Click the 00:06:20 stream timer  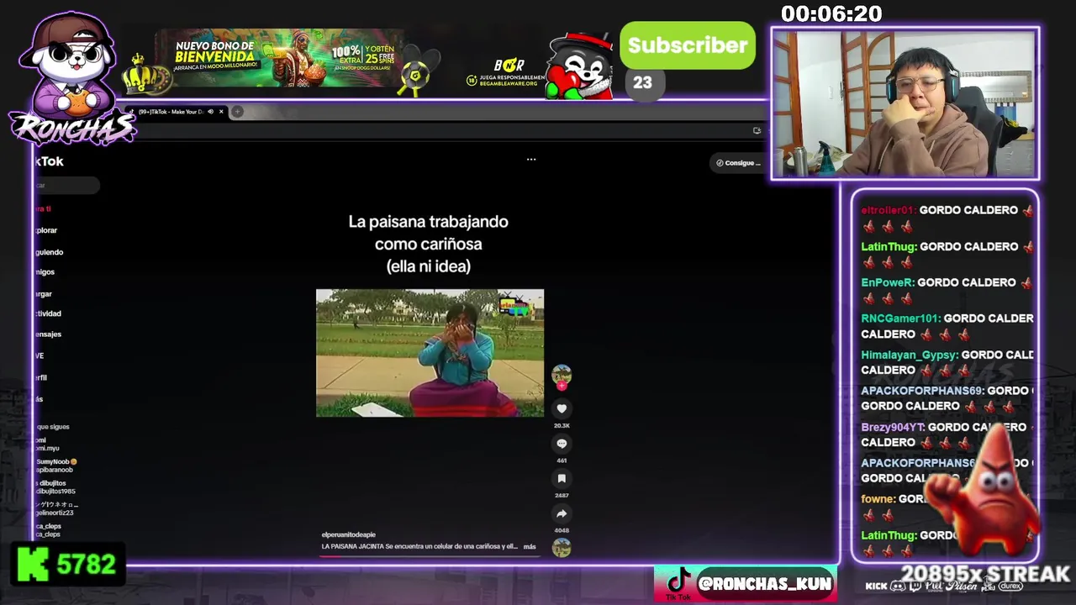tap(831, 14)
